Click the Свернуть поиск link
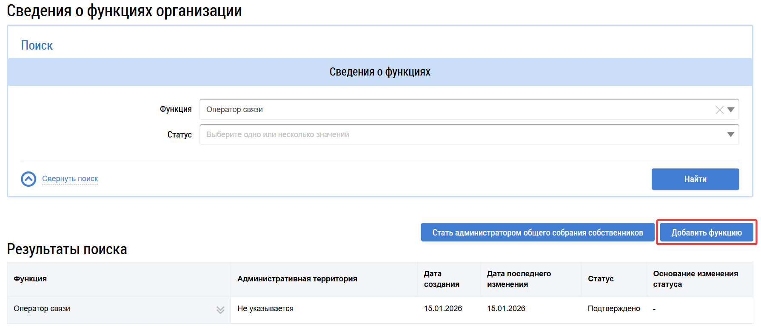 coord(70,179)
